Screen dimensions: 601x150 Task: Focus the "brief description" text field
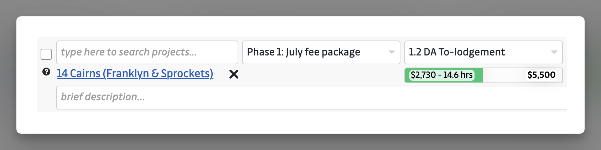click(x=310, y=97)
